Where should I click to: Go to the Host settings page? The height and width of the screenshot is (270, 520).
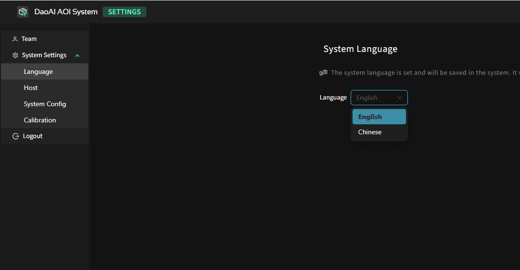pyautogui.click(x=31, y=88)
